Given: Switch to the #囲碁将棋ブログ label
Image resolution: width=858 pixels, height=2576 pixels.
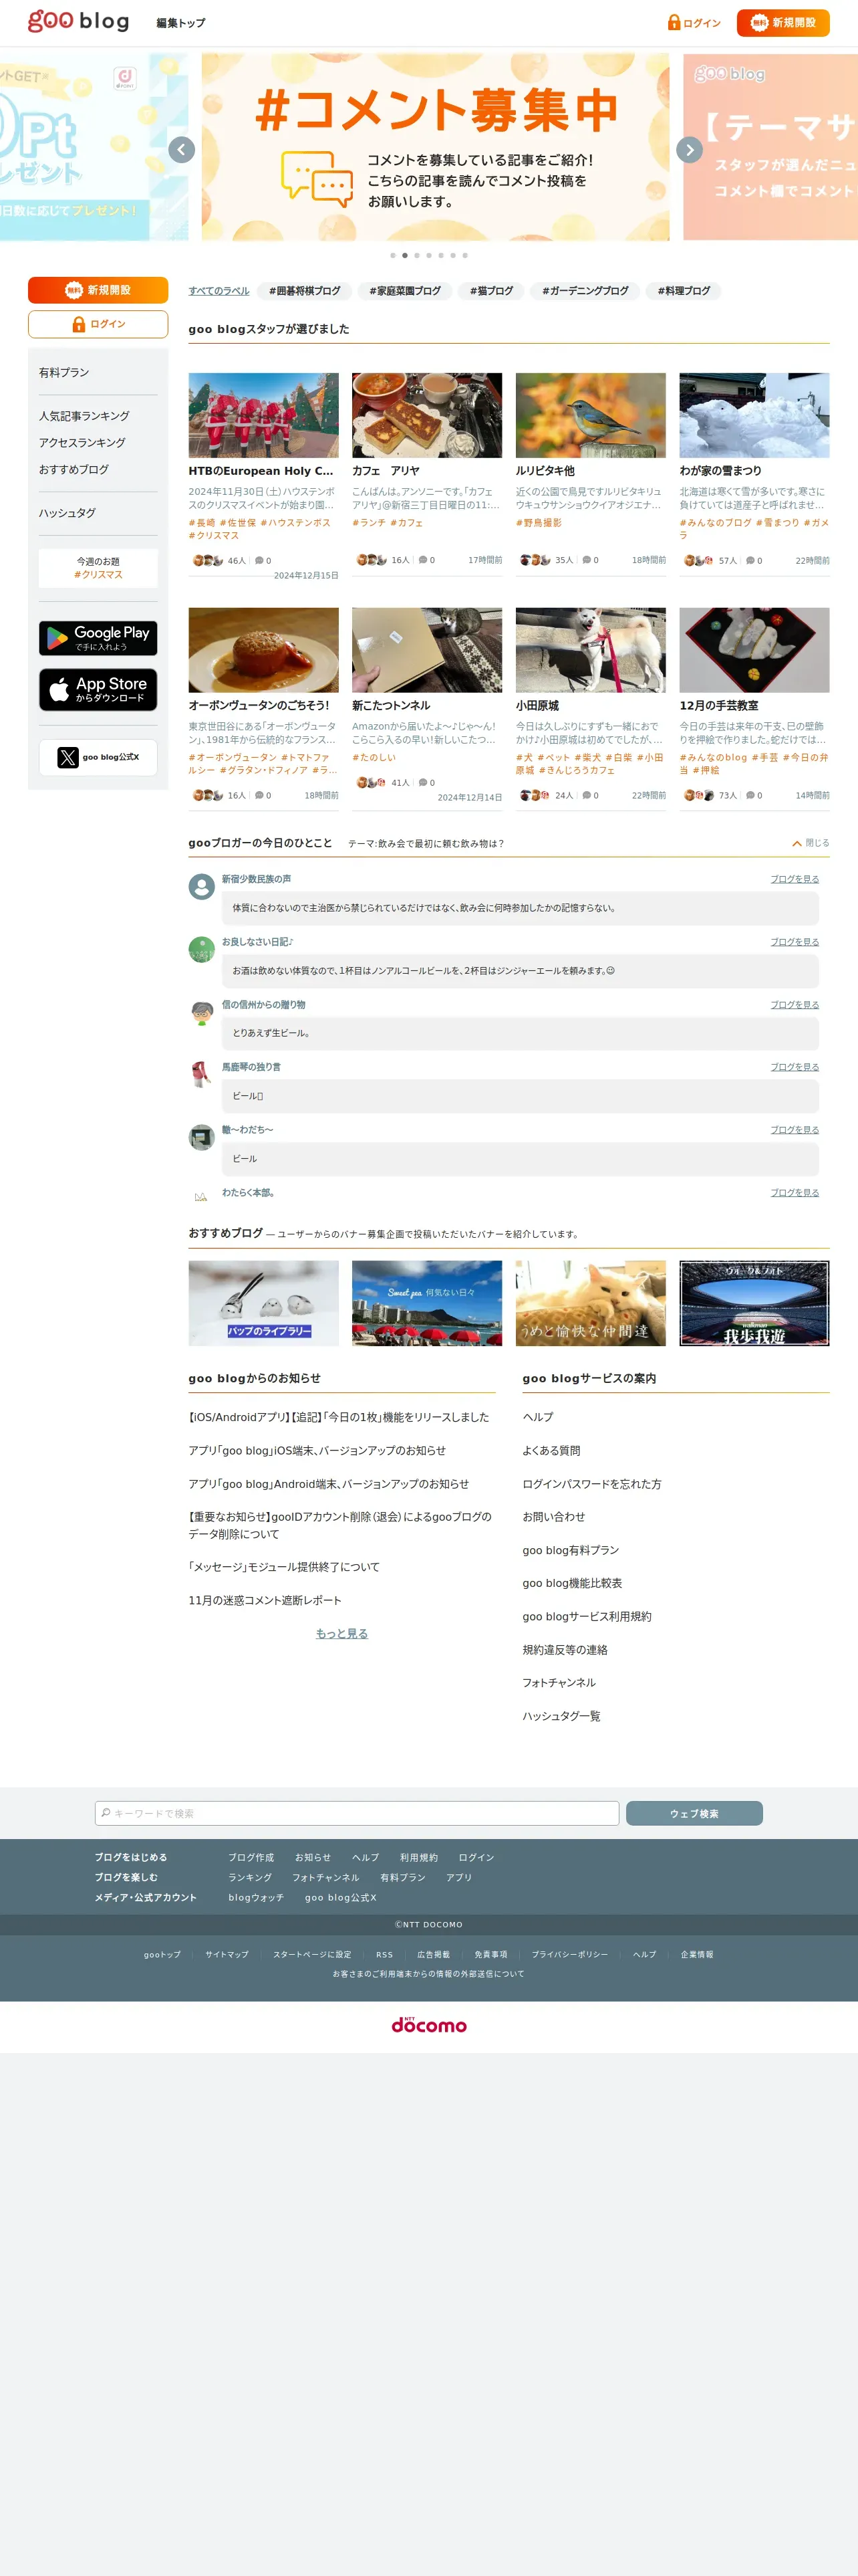Looking at the screenshot, I should (x=305, y=291).
